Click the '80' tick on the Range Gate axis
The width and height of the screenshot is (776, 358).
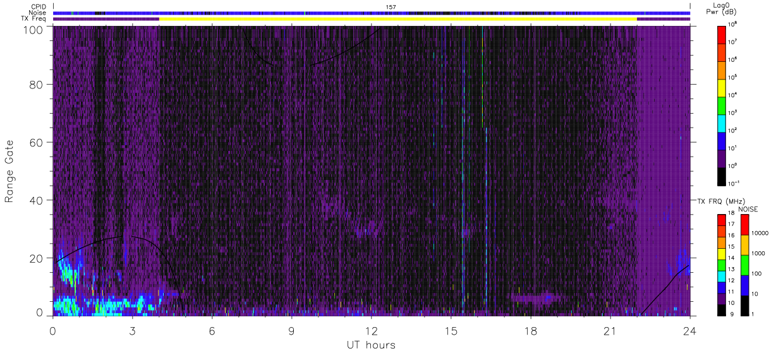(36, 85)
